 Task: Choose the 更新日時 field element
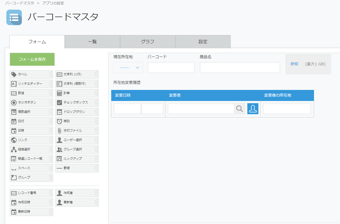(x=31, y=212)
